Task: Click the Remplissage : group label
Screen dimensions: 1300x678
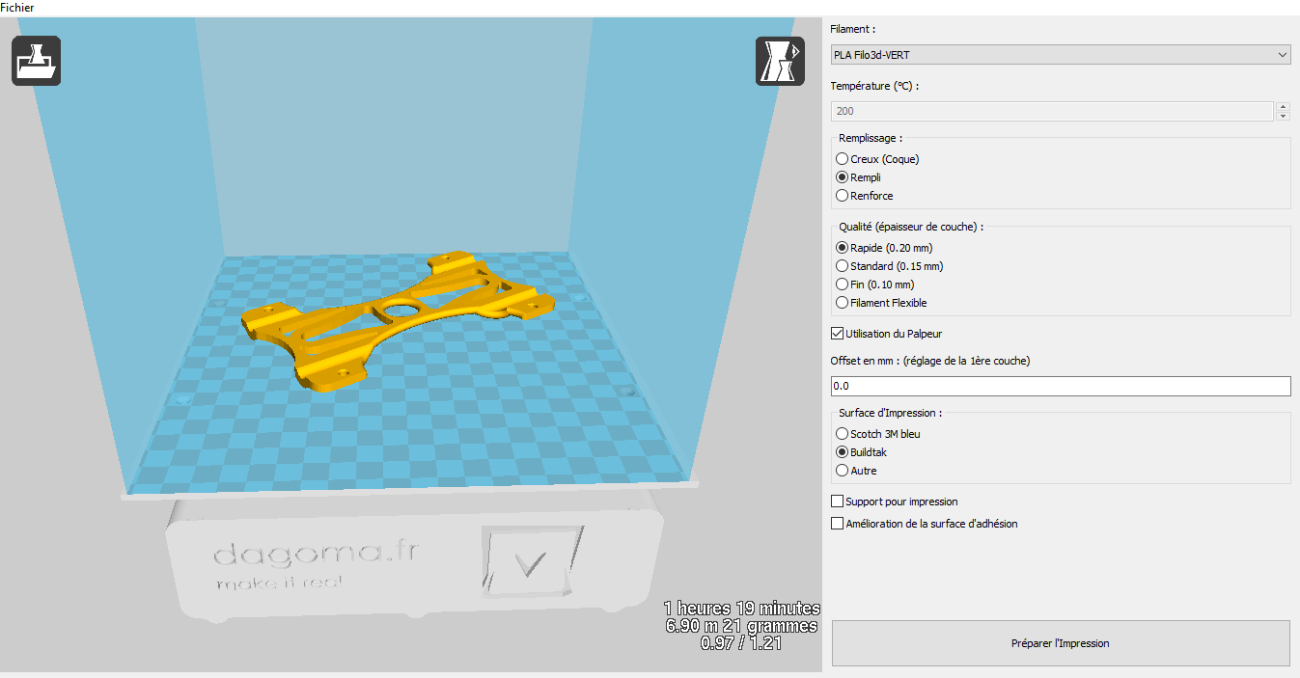Action: (871, 138)
